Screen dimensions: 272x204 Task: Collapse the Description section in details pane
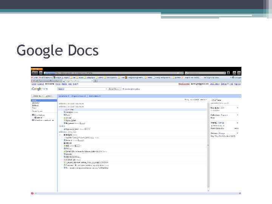[x=238, y=108]
